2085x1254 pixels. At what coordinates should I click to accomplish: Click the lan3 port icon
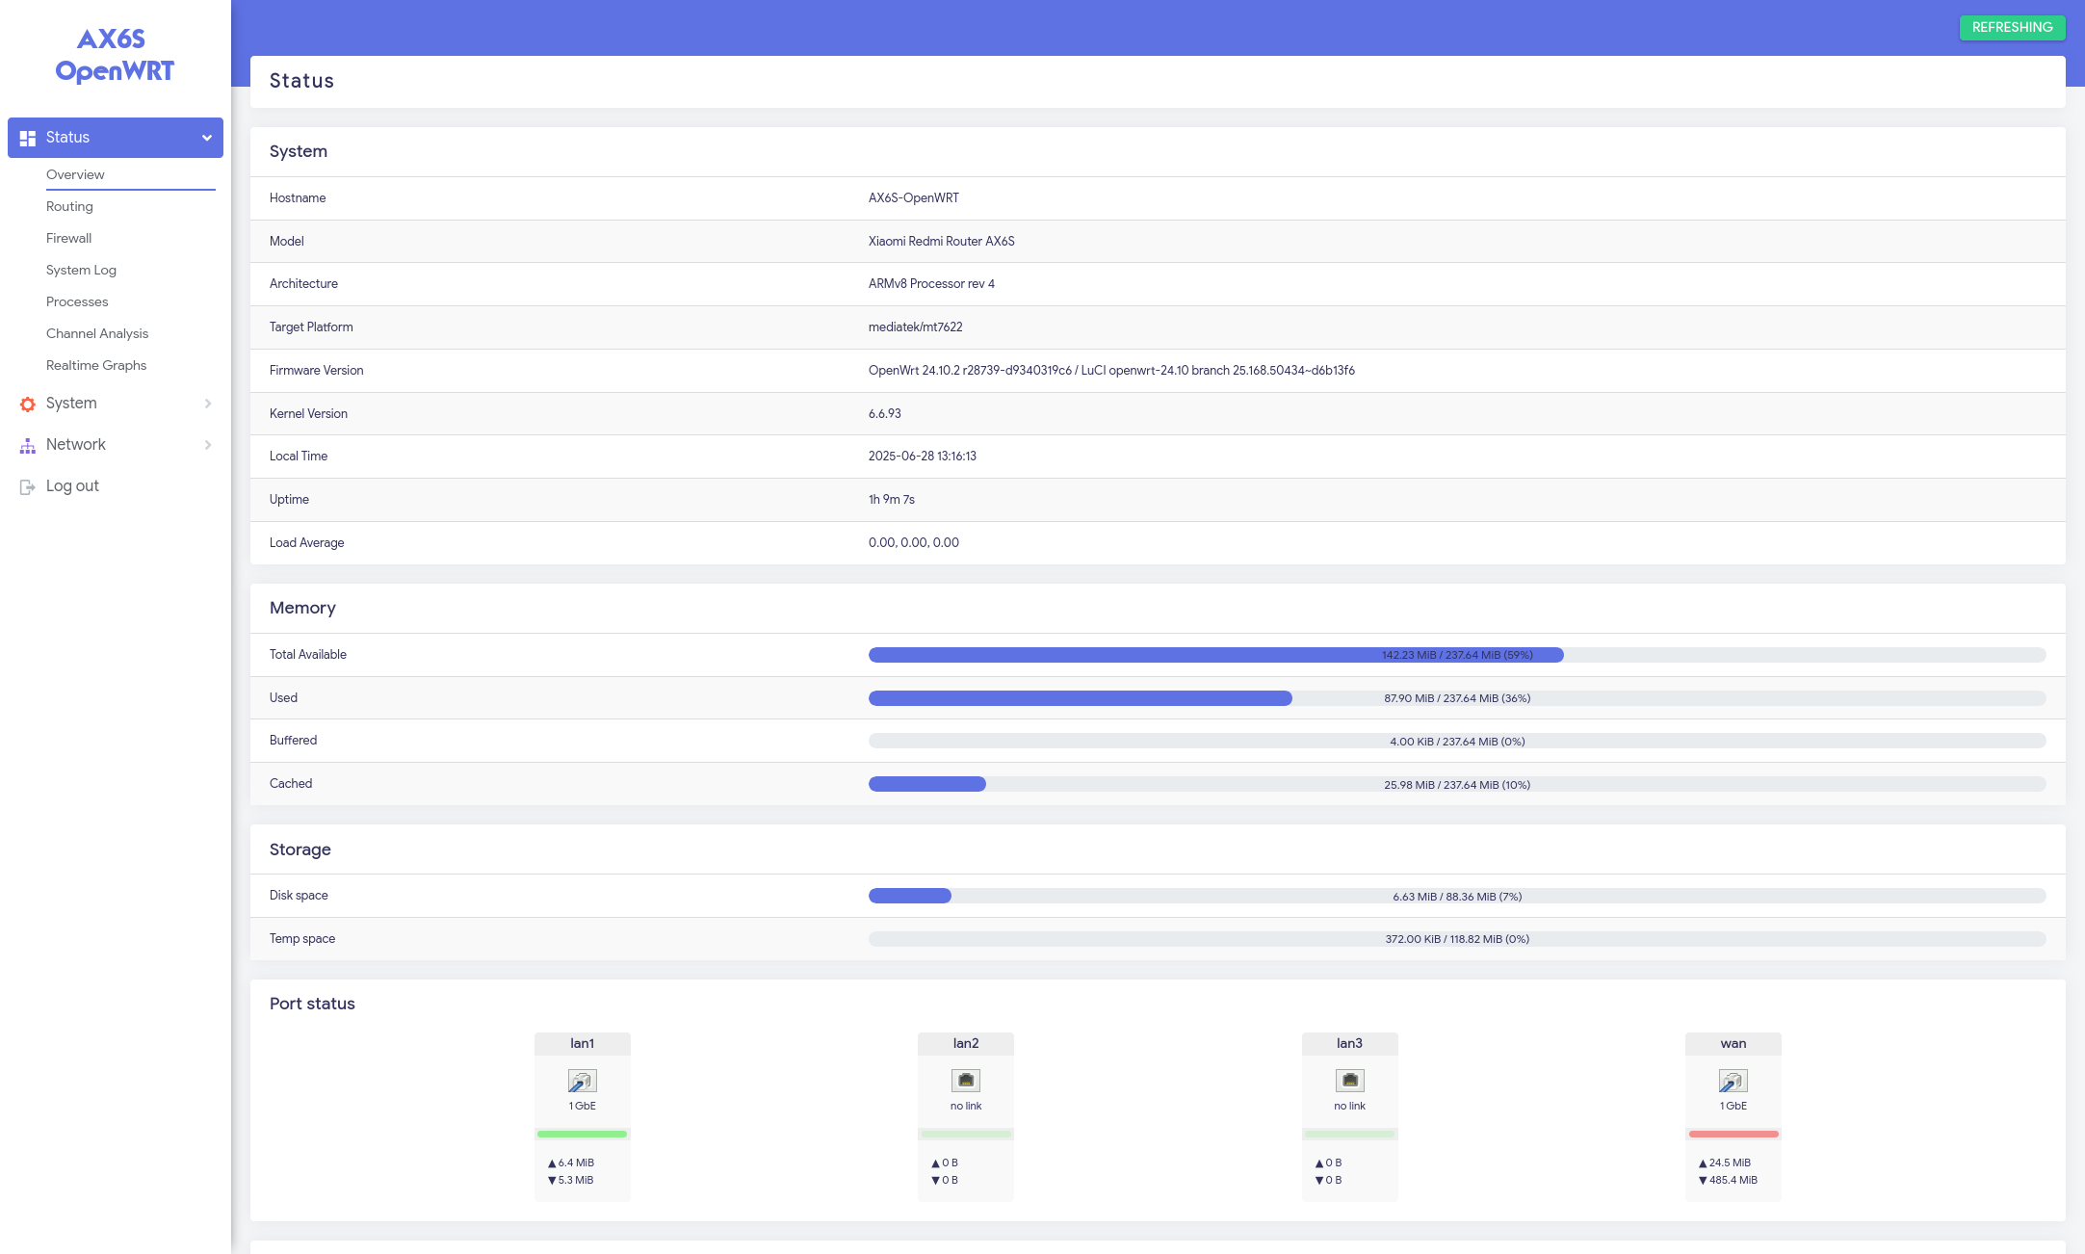[1349, 1081]
